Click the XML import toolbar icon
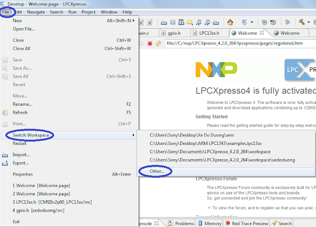Viewport: 316px width, 227px height. [x=181, y=22]
